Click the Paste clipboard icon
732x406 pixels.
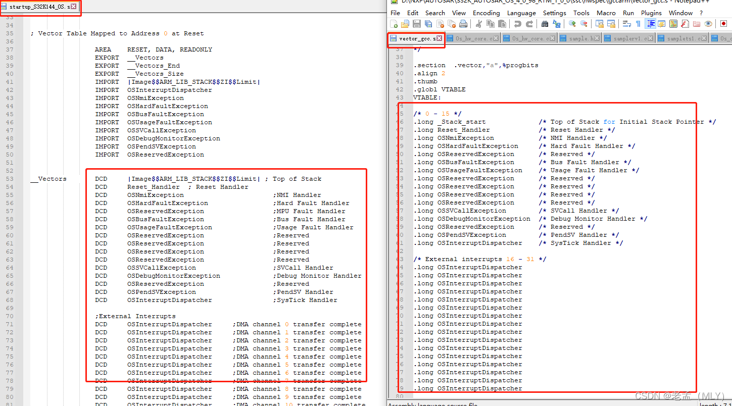(x=502, y=24)
